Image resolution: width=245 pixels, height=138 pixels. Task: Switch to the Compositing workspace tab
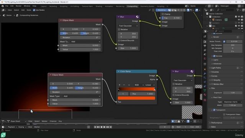(x=132, y=7)
